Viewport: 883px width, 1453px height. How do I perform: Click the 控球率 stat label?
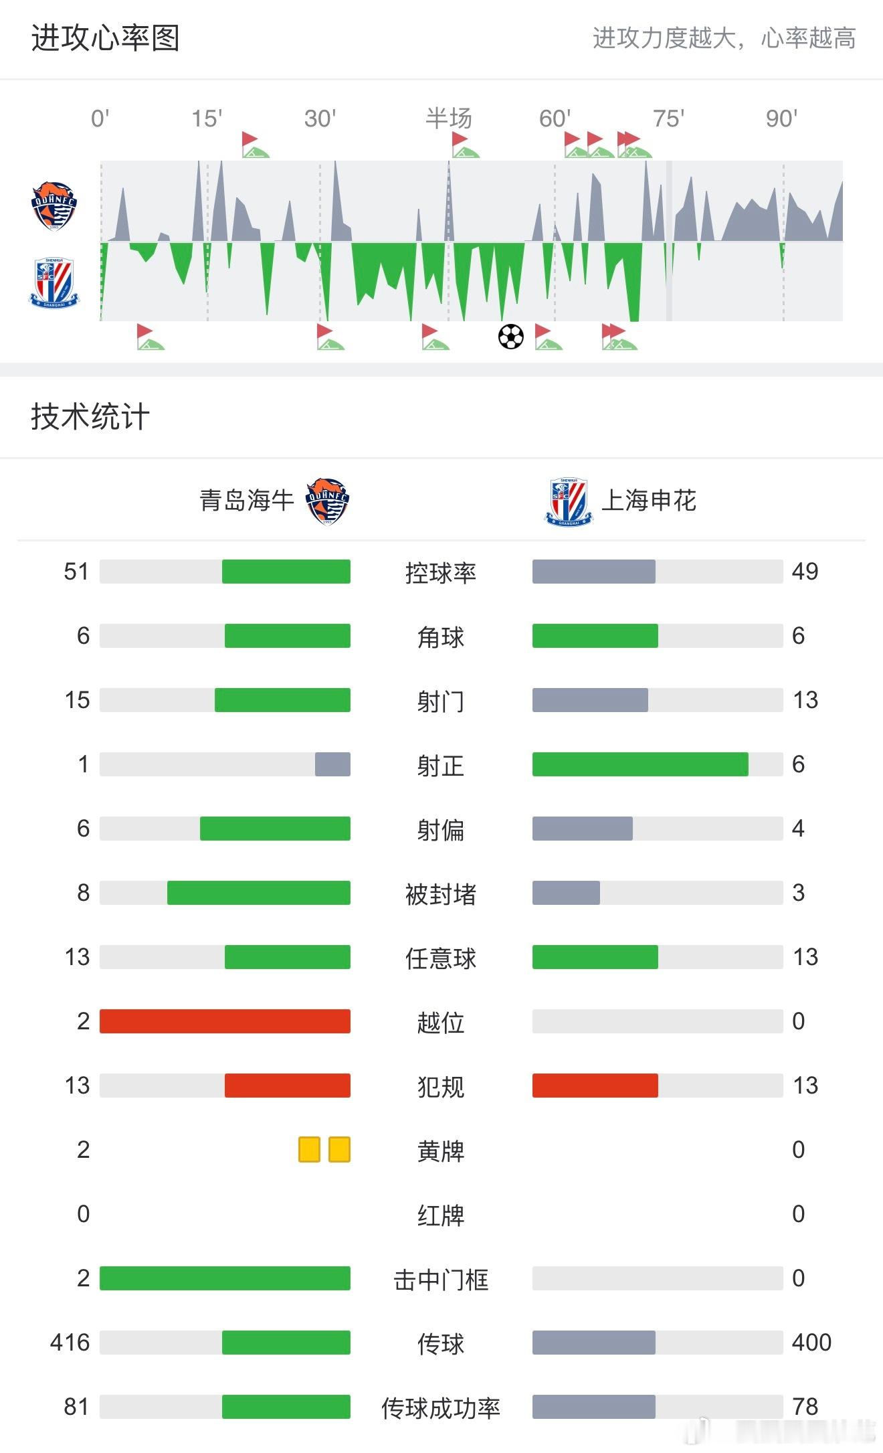(x=441, y=572)
